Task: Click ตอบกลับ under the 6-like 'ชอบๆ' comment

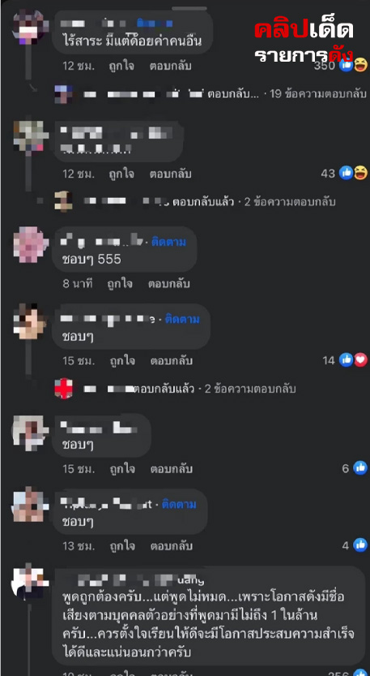Action: pos(171,468)
